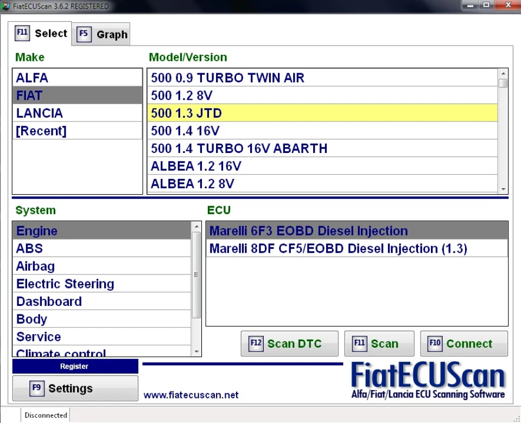Select ALFA in the Make list
Viewport: 521px width, 423px height.
(x=77, y=78)
